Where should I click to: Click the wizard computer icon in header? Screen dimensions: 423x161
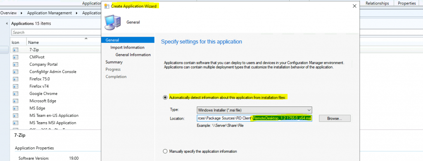click(x=112, y=22)
